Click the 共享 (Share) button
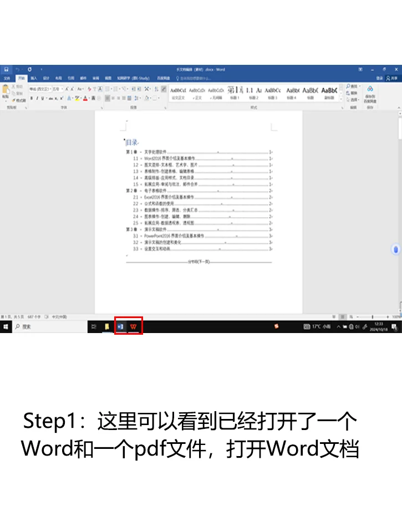402x532 pixels. click(392, 78)
